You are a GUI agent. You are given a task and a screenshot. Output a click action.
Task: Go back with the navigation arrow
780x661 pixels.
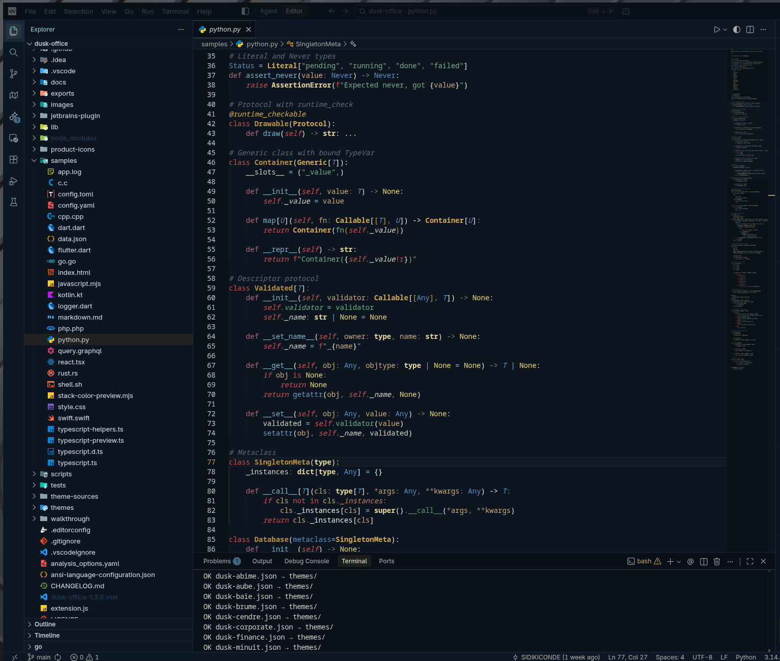coord(332,11)
